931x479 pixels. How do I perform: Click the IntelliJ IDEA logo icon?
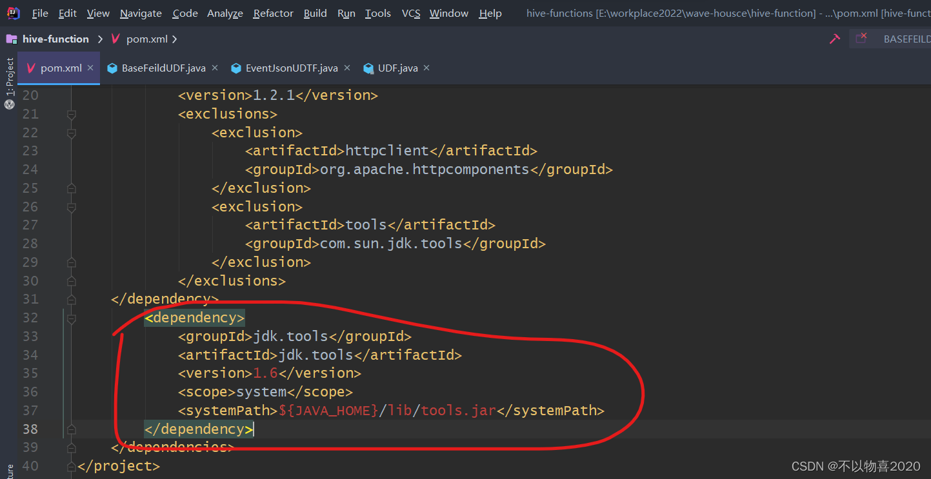(x=13, y=13)
